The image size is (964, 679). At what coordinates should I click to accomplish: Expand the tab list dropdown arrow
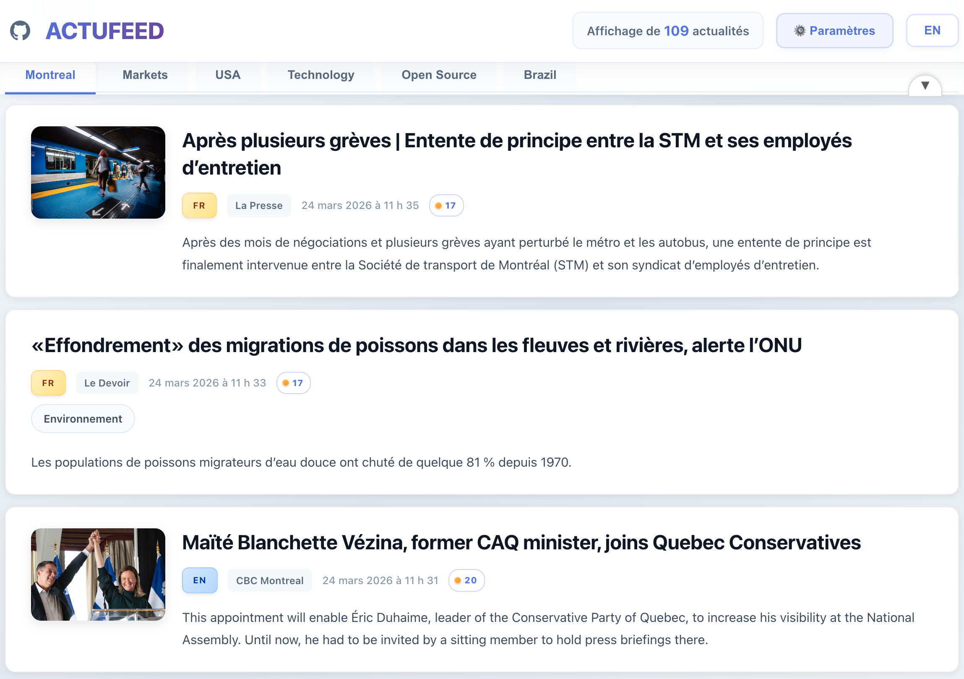tap(925, 85)
